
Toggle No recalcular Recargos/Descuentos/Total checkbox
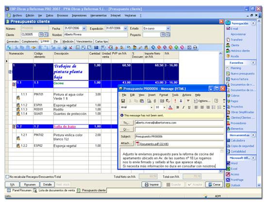[7, 177]
